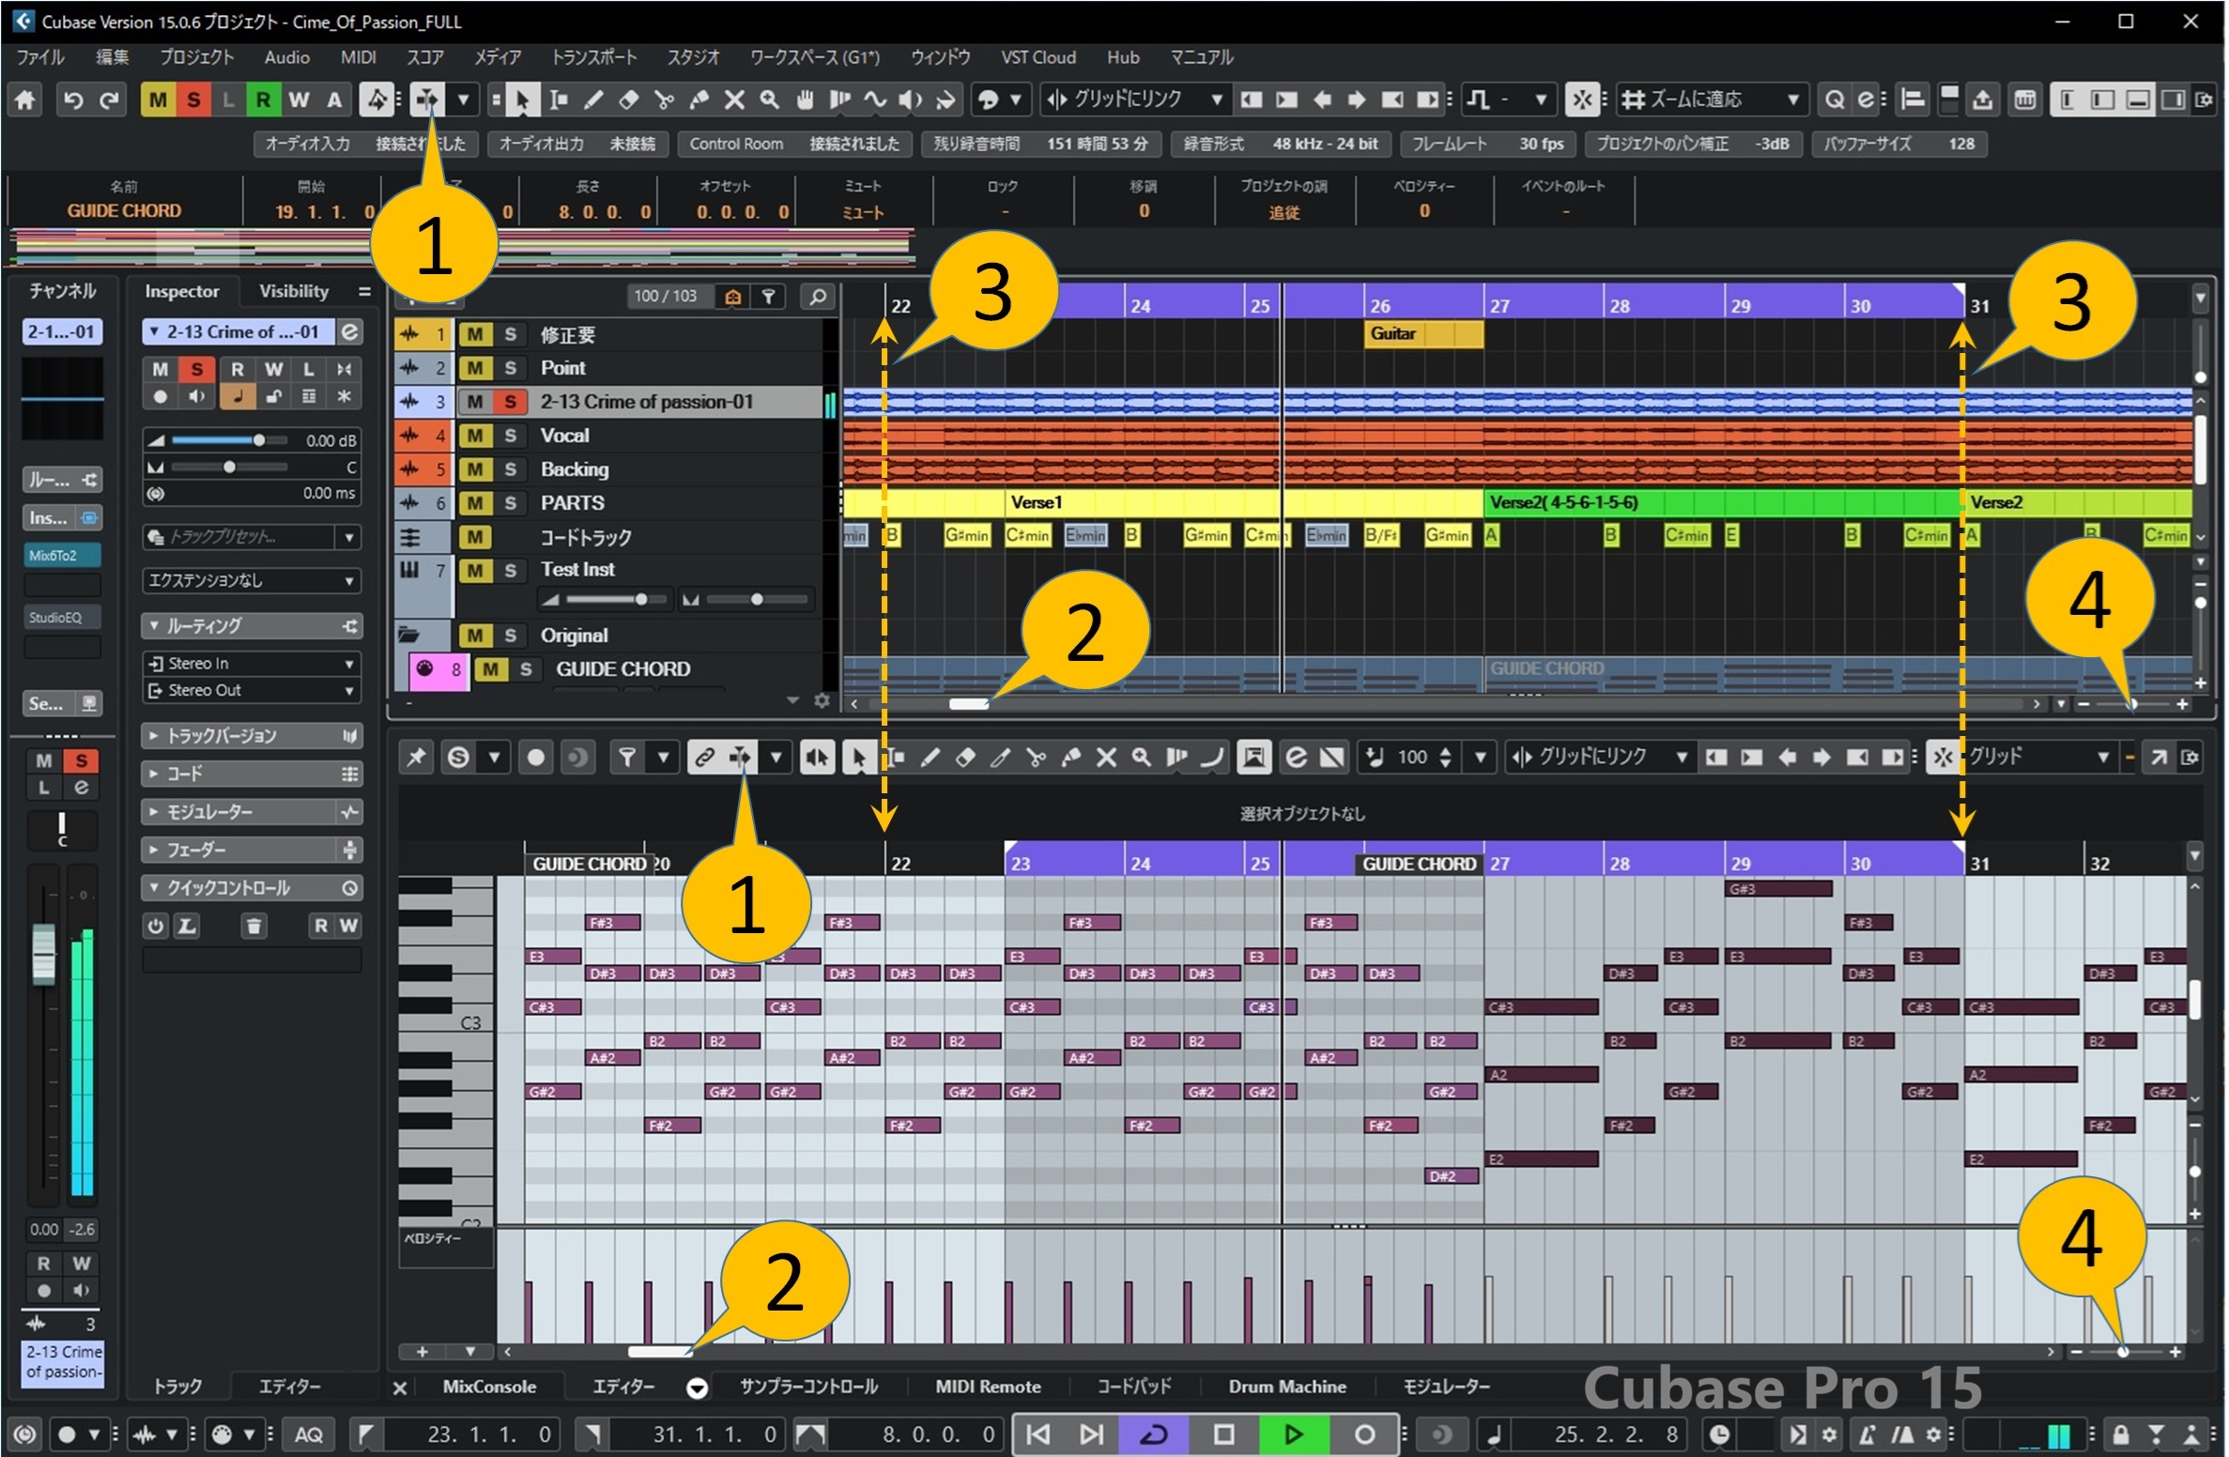Mute the Vocal track
2229x1457 pixels.
point(475,436)
